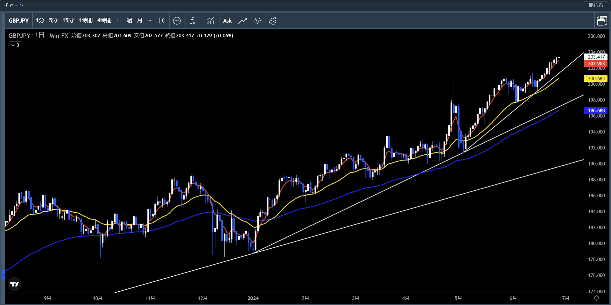
Task: Click the GBPJPY symbol button
Action: pos(19,21)
